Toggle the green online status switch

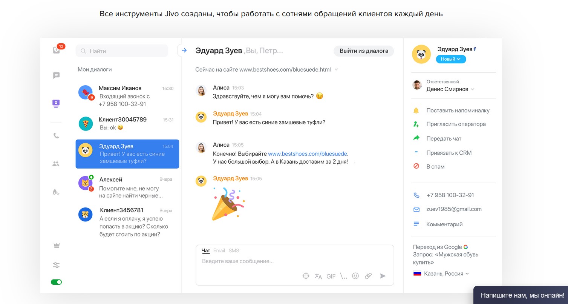[x=57, y=282]
